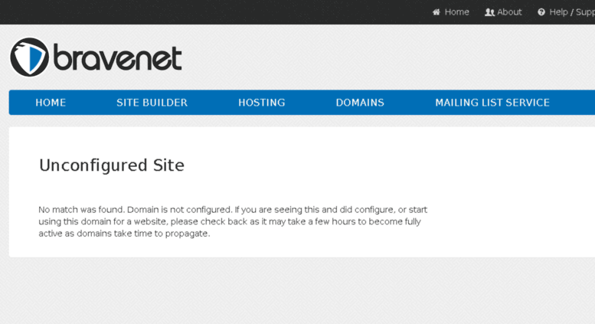Screen dimensions: 595x324
Task: Click the question mark help icon
Action: click(541, 12)
